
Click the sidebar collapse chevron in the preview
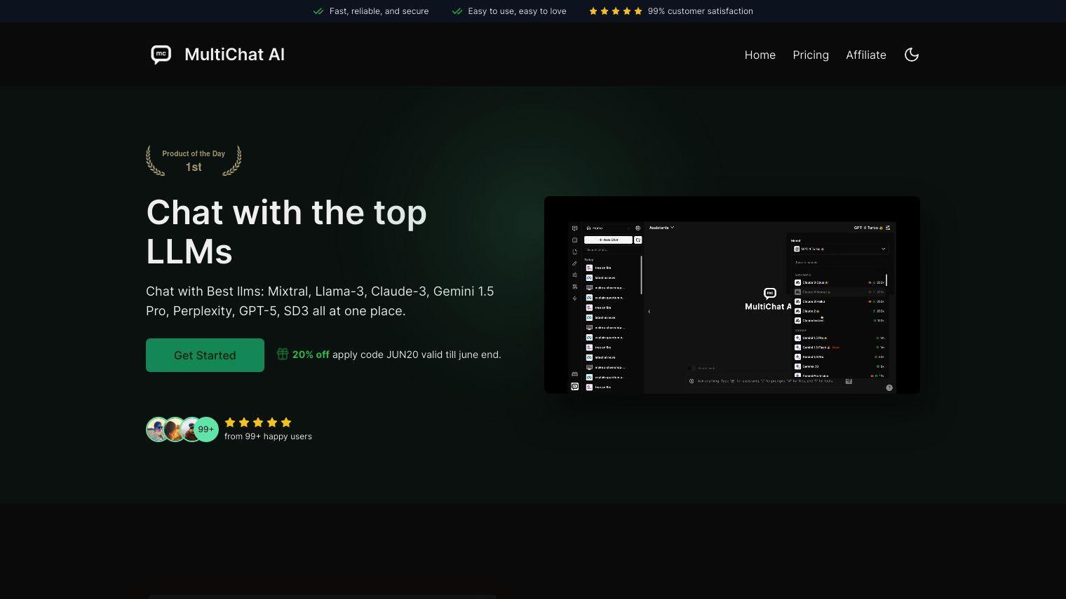pyautogui.click(x=649, y=311)
